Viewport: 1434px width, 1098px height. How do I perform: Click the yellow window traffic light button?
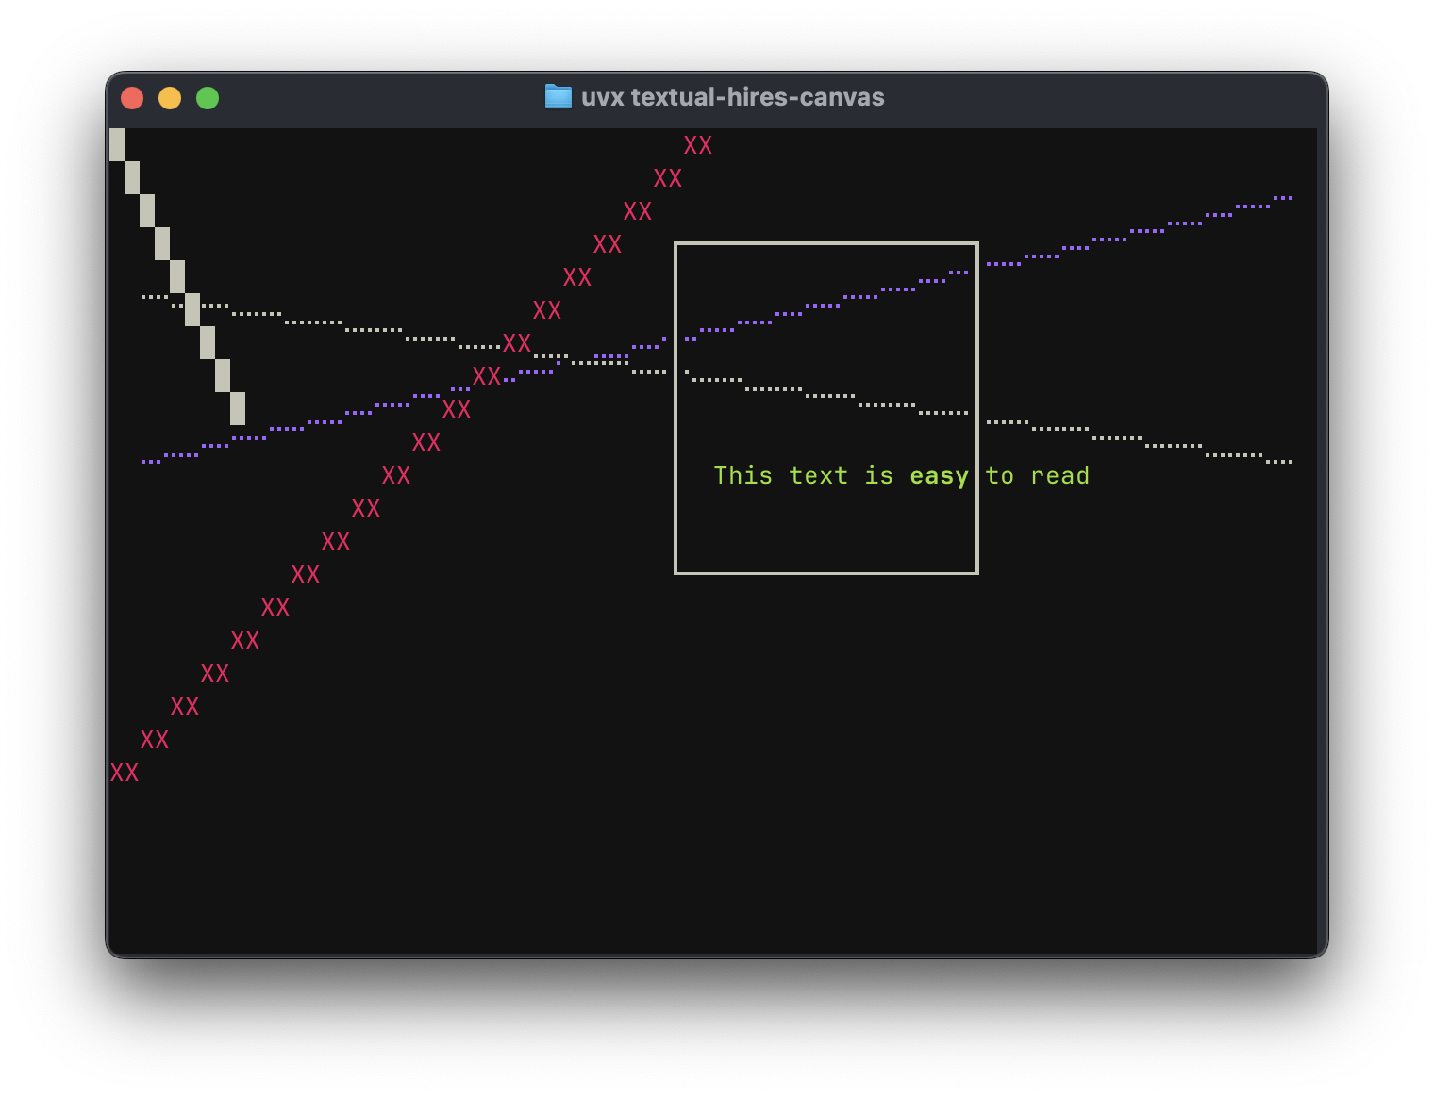[170, 97]
